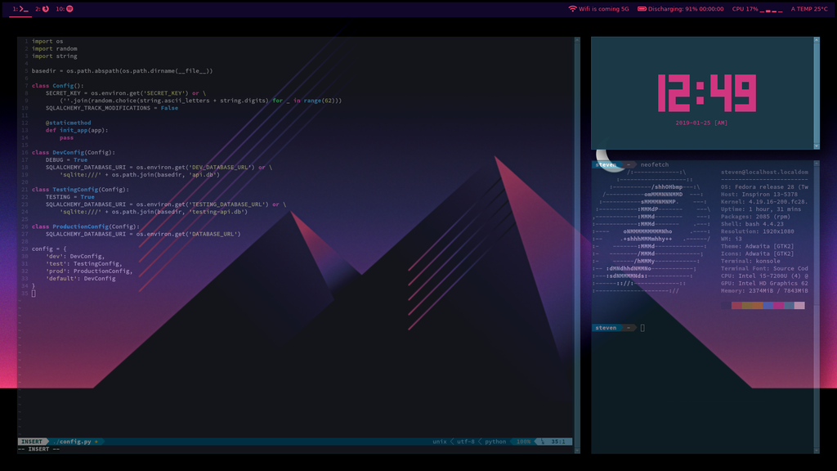Click the unix file format indicator
Image resolution: width=837 pixels, height=471 pixels.
point(439,442)
